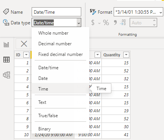This screenshot has width=164, height=140.
Task: Open the Report view icon in sidebar
Action: coord(6,45)
